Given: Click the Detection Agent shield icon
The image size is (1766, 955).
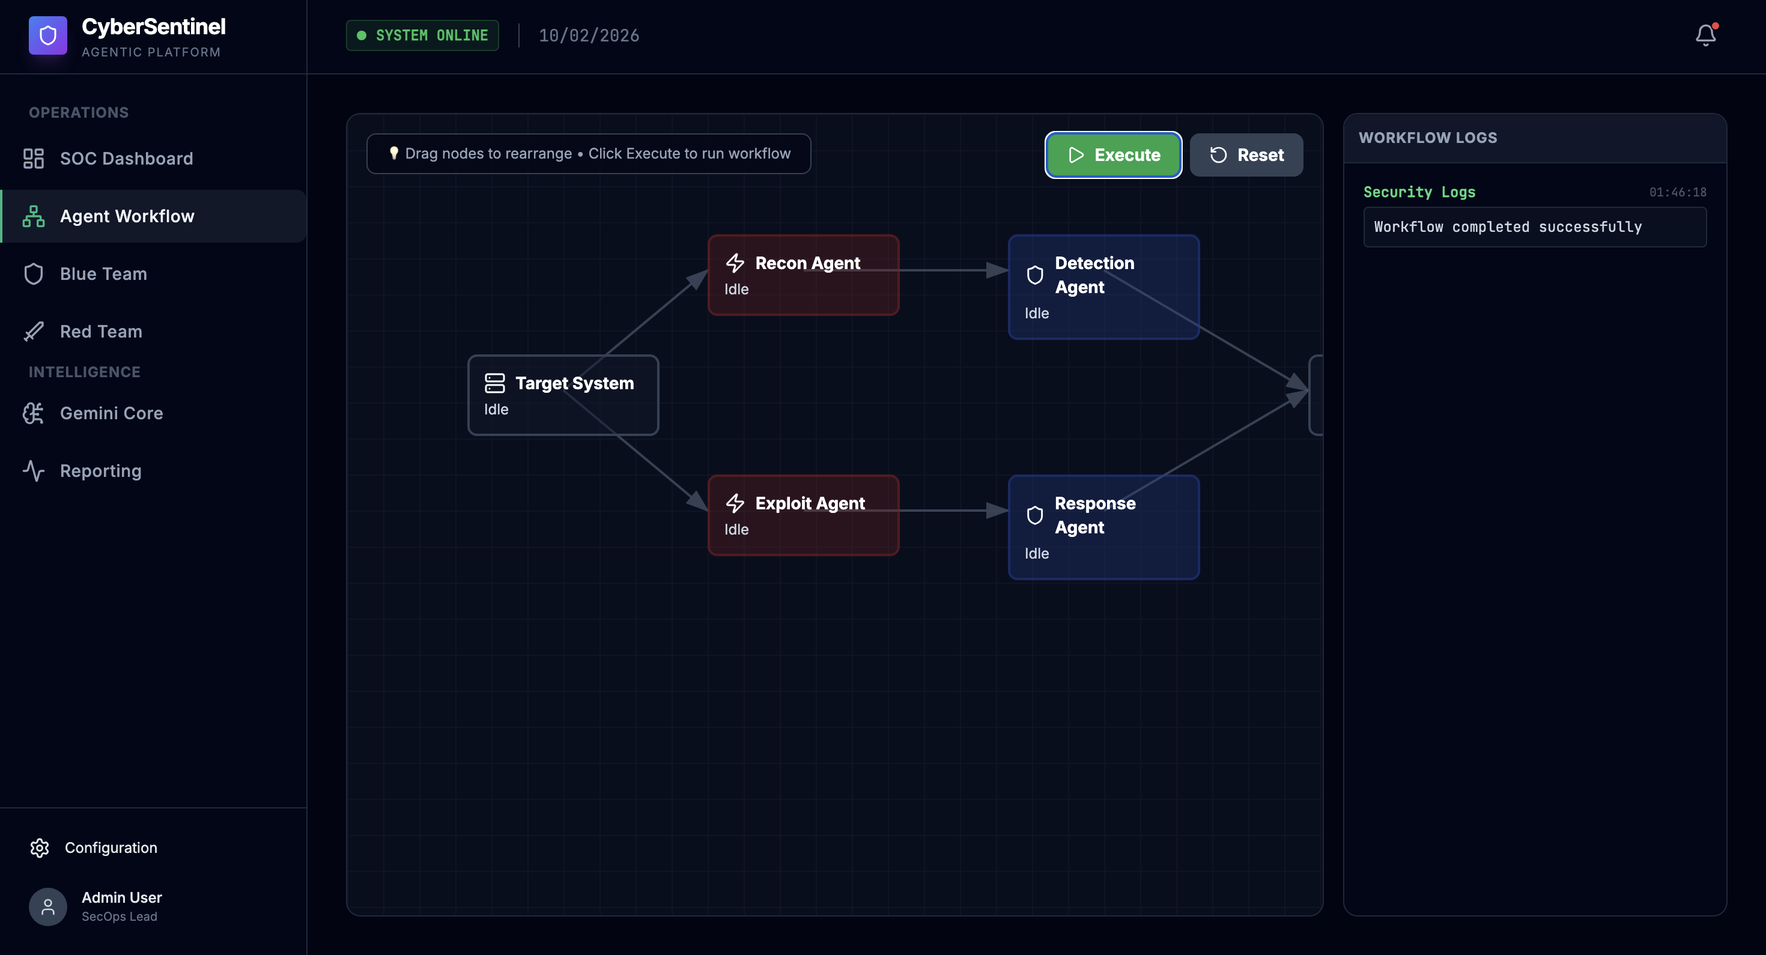Looking at the screenshot, I should [x=1034, y=275].
